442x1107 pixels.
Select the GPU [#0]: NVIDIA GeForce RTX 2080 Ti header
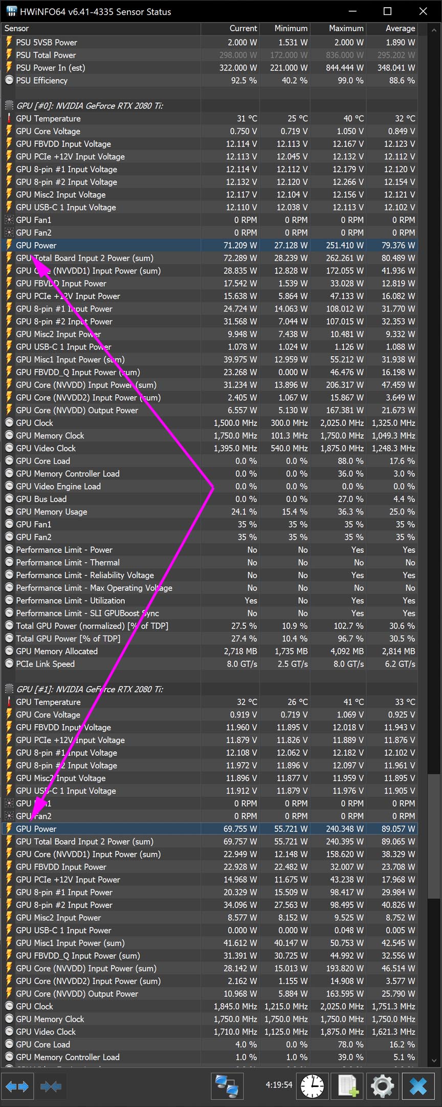[209, 106]
